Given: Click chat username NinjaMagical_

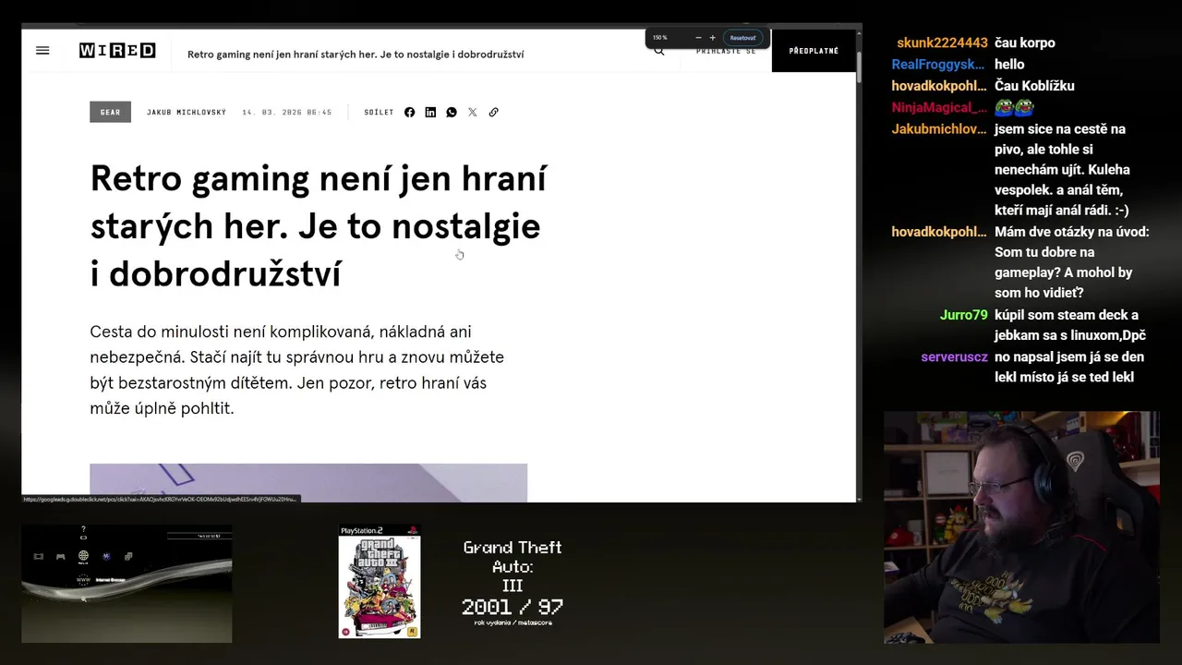Looking at the screenshot, I should coord(939,107).
